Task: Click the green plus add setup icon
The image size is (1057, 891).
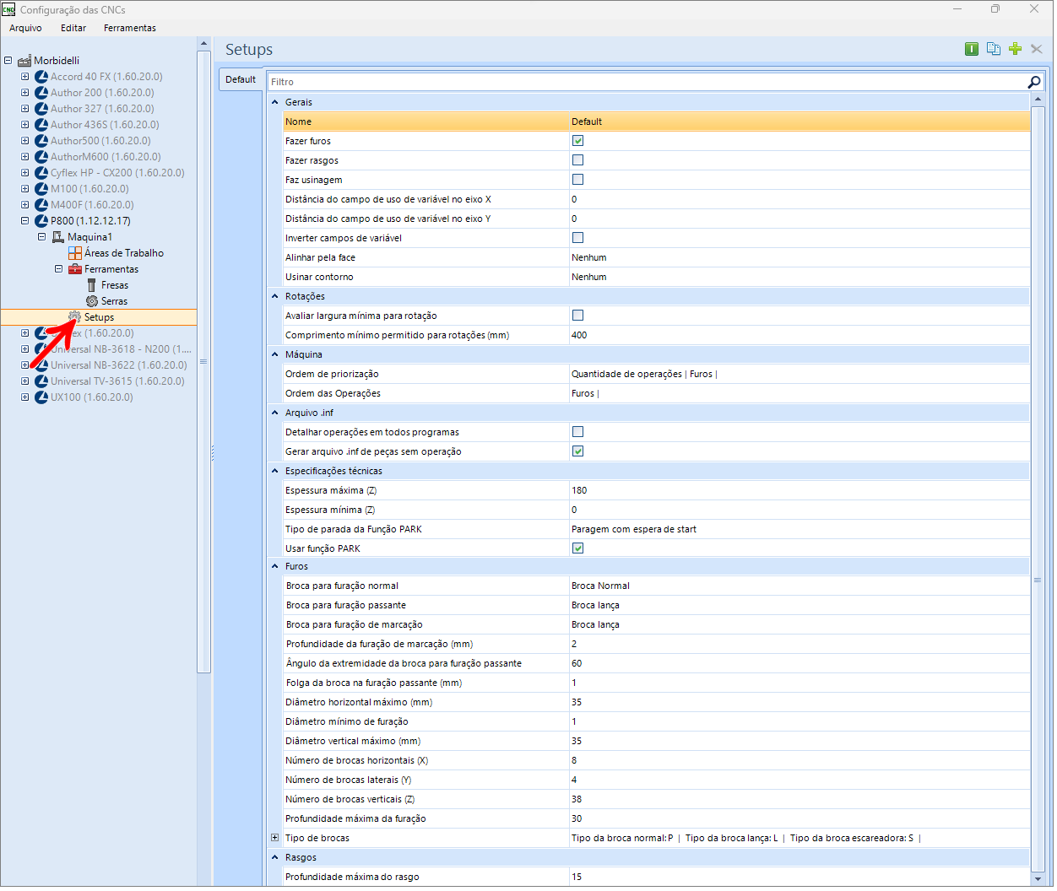Action: [1016, 49]
